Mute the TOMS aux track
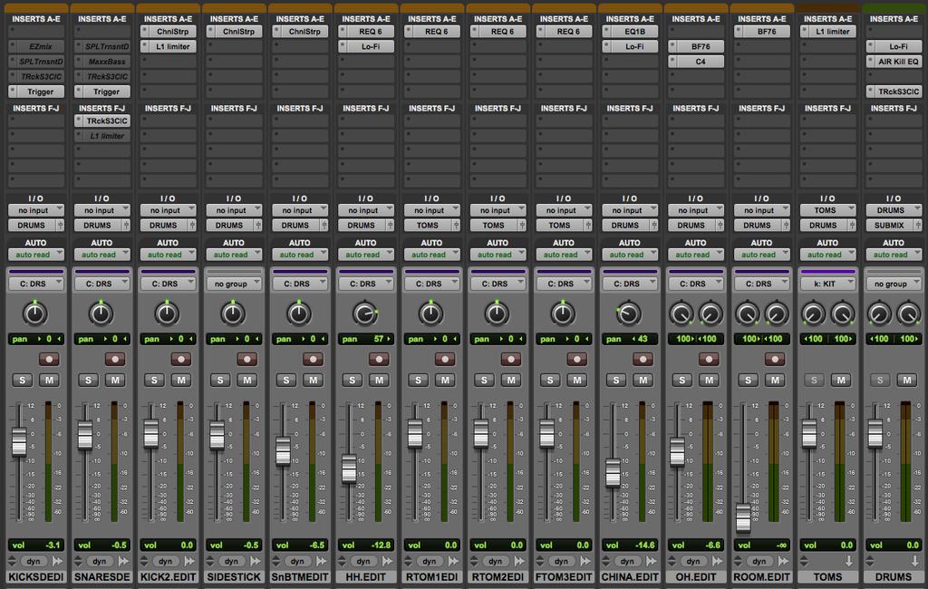The width and height of the screenshot is (928, 589). pyautogui.click(x=841, y=381)
